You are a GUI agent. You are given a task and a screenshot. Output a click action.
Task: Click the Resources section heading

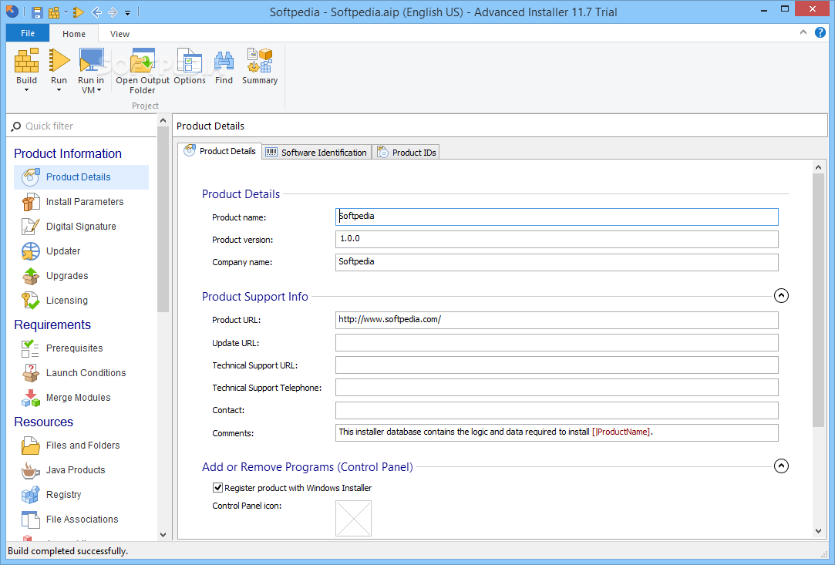(x=44, y=422)
